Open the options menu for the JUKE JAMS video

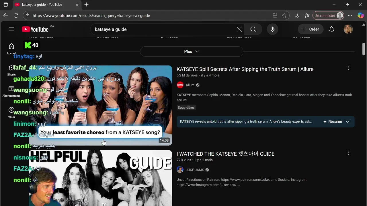[349, 153]
